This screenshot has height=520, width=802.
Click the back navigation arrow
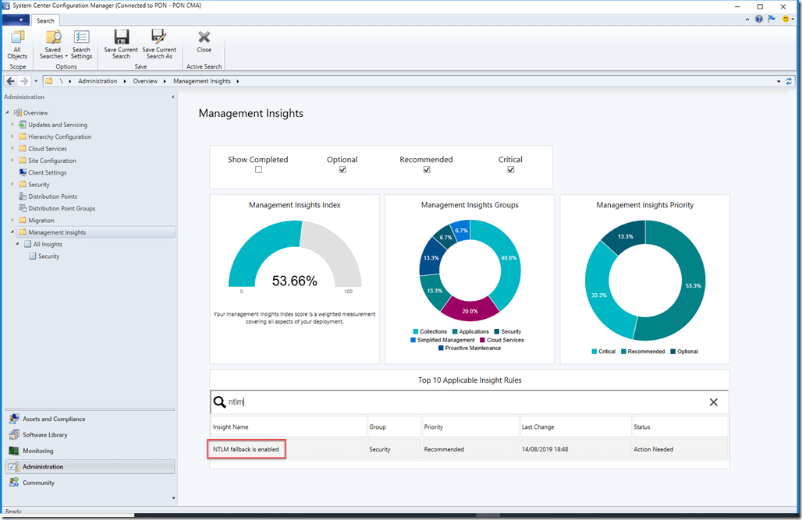(x=11, y=81)
